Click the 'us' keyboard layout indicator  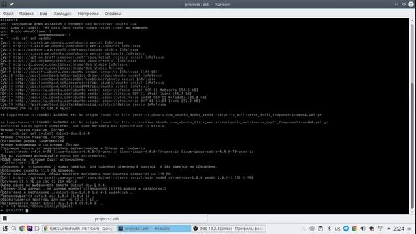point(337,229)
